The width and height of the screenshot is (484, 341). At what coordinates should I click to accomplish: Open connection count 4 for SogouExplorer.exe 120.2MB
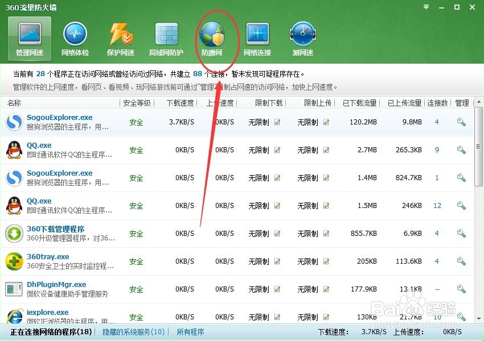pyautogui.click(x=437, y=122)
